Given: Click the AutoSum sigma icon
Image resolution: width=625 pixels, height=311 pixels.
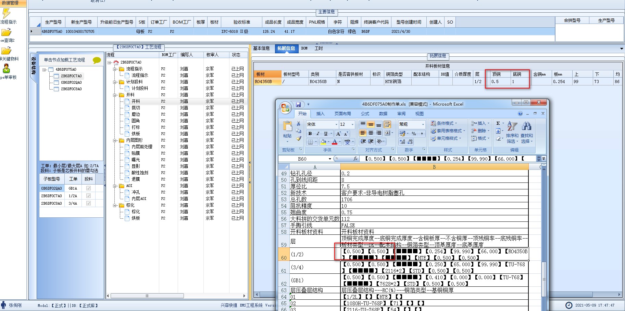Looking at the screenshot, I should (x=498, y=123).
